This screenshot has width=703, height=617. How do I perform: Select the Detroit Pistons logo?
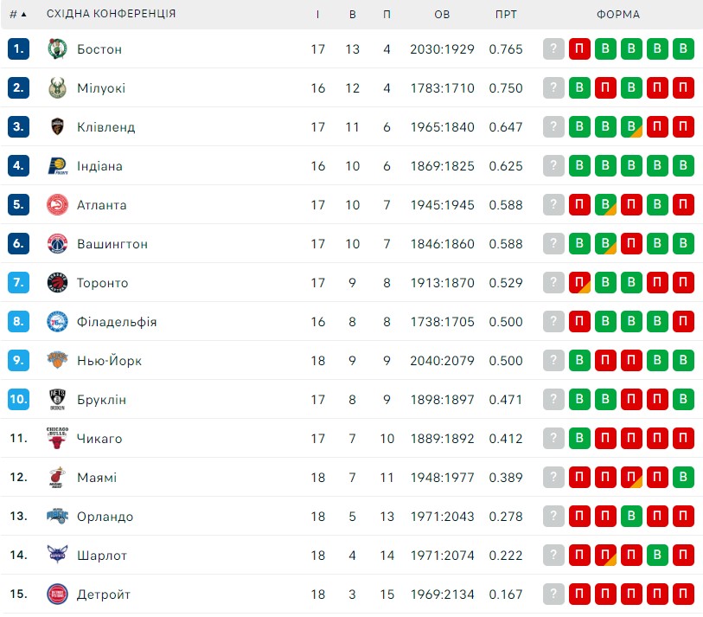click(x=57, y=595)
